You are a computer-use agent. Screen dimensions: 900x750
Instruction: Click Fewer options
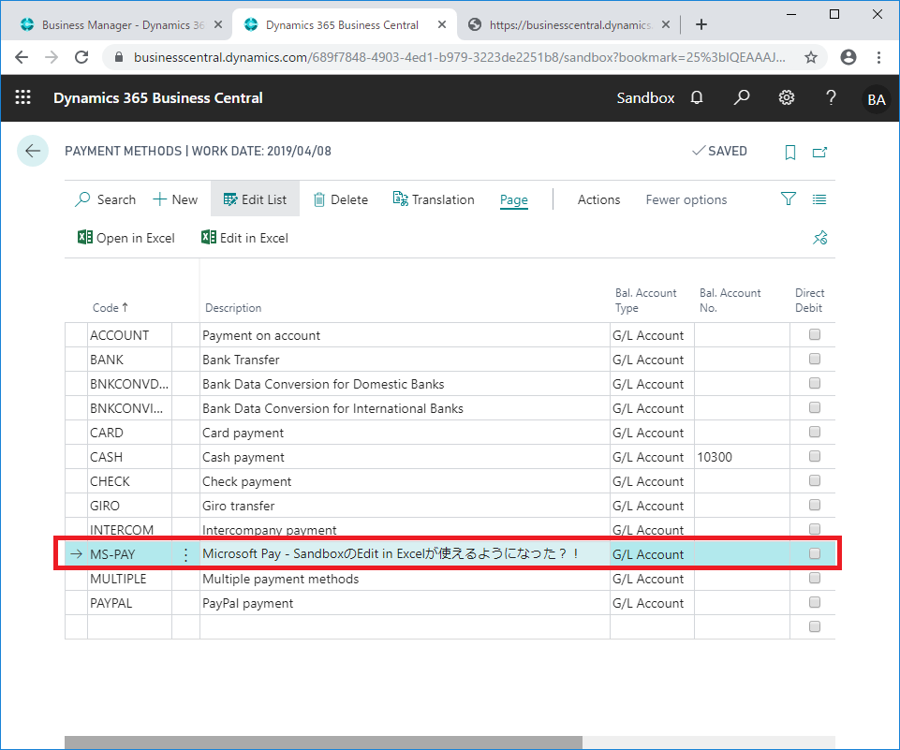tap(686, 199)
